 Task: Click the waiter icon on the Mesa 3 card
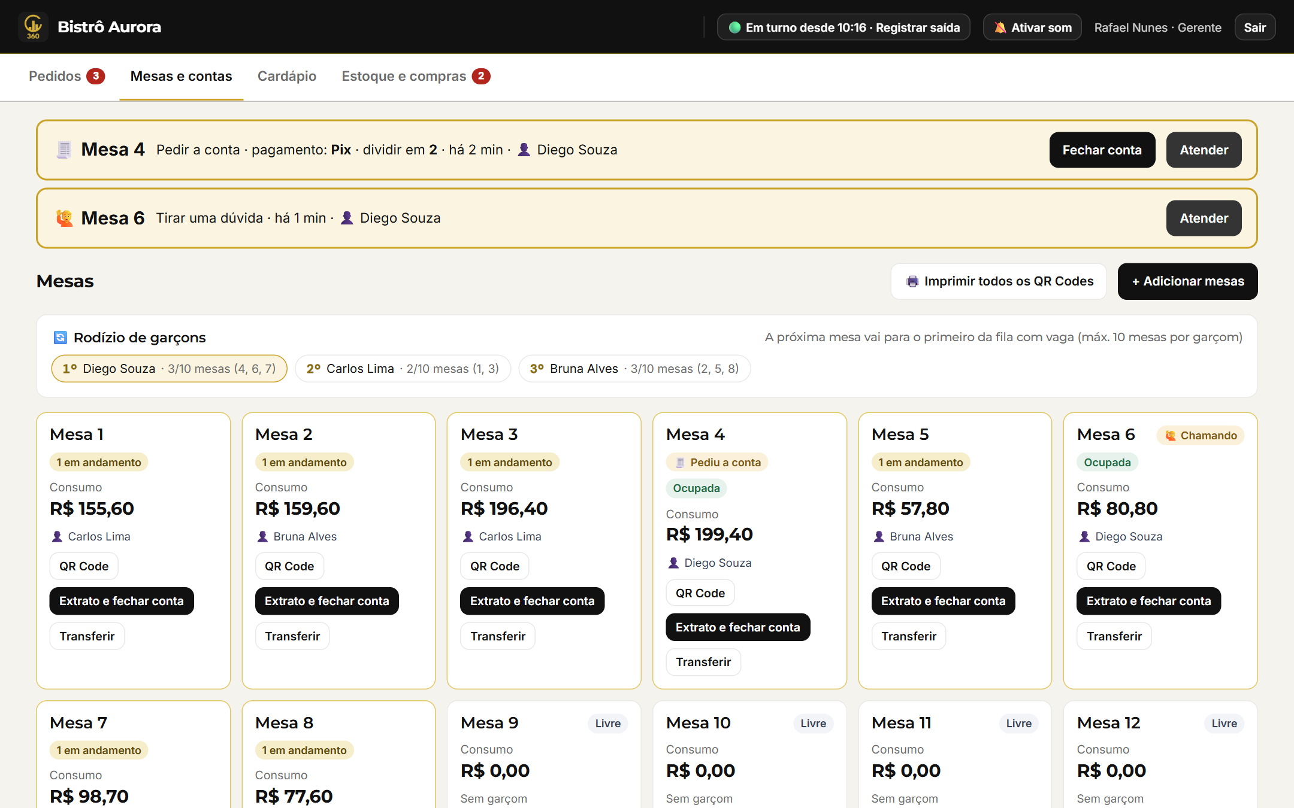[x=468, y=537]
